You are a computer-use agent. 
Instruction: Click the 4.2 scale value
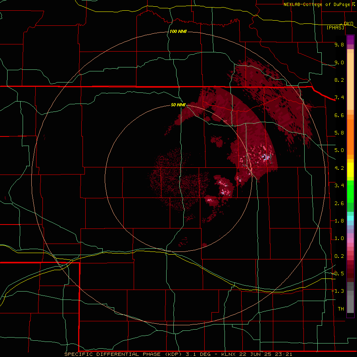click(339, 168)
